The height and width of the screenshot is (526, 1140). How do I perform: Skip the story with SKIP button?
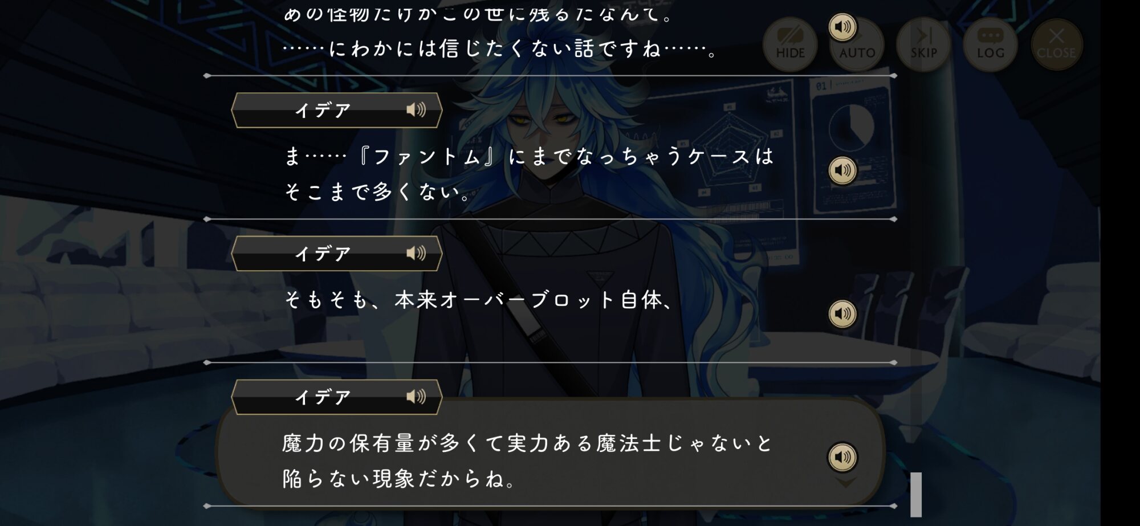click(923, 44)
